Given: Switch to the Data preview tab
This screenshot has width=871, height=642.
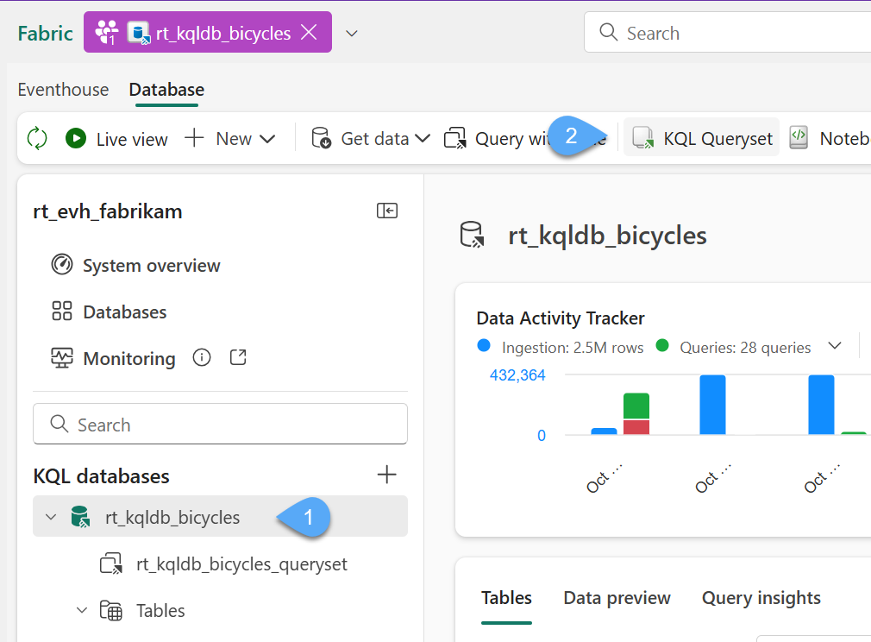Looking at the screenshot, I should pos(617,598).
